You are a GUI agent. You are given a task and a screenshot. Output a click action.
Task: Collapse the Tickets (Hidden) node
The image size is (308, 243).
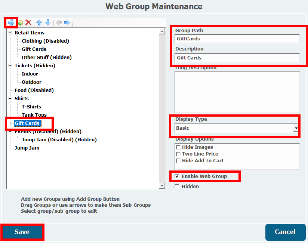tap(10, 66)
